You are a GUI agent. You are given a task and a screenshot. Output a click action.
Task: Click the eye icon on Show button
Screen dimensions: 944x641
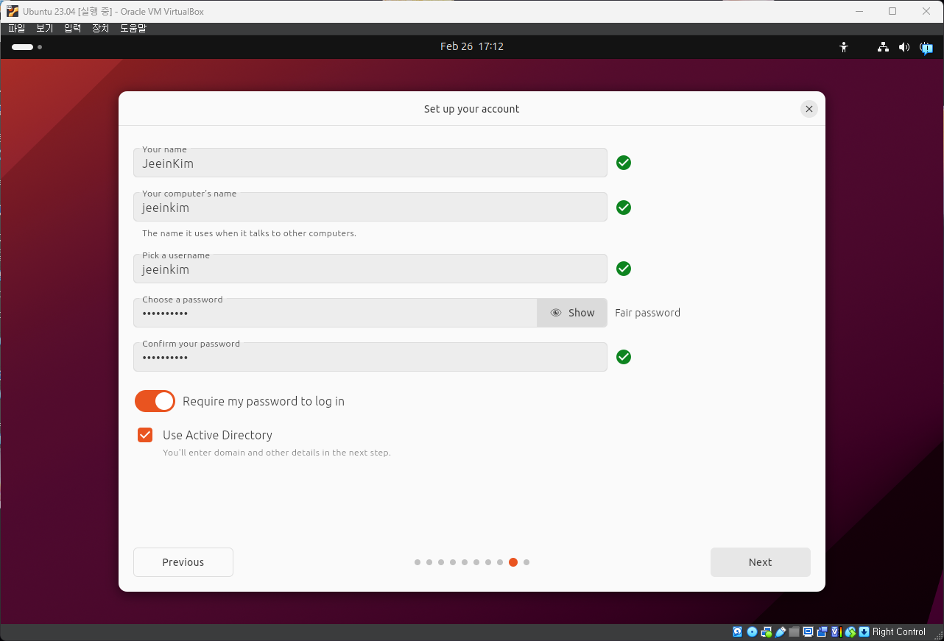point(556,313)
